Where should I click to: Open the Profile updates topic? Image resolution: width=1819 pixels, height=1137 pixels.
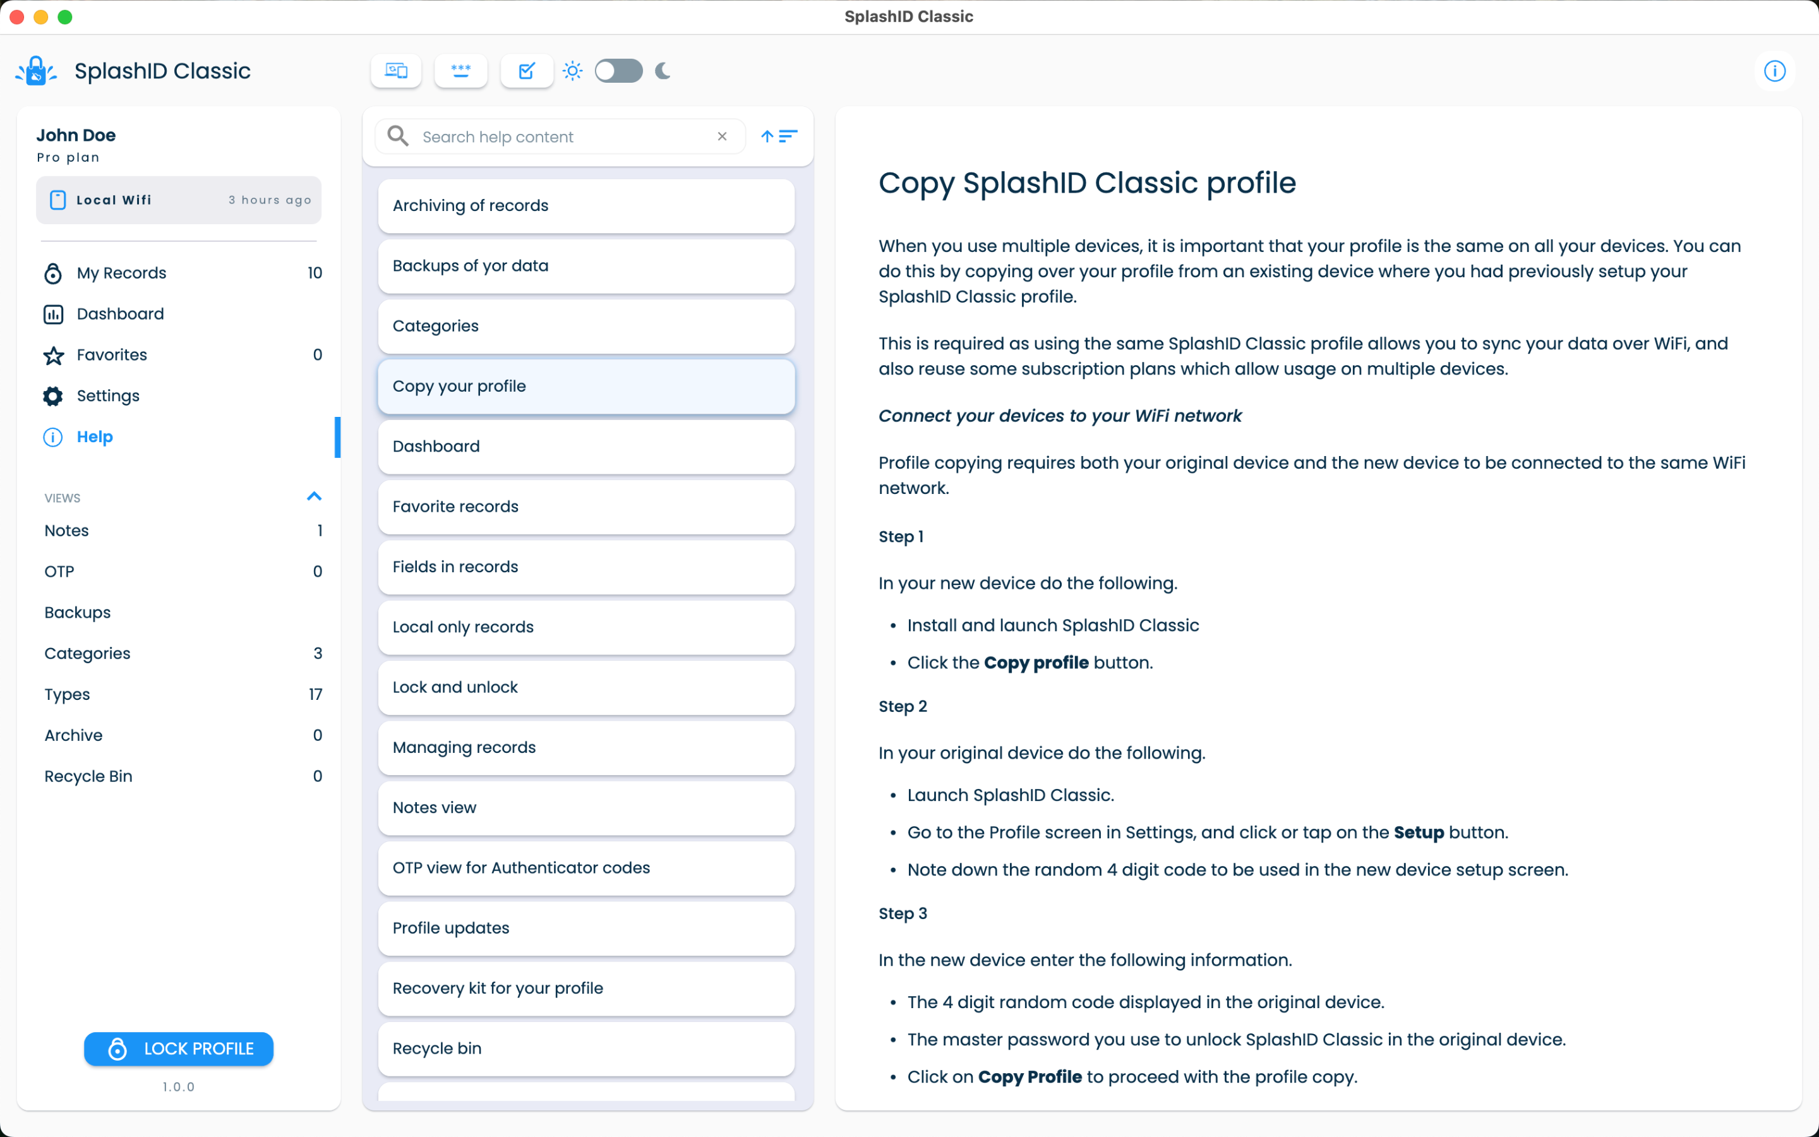pyautogui.click(x=586, y=928)
